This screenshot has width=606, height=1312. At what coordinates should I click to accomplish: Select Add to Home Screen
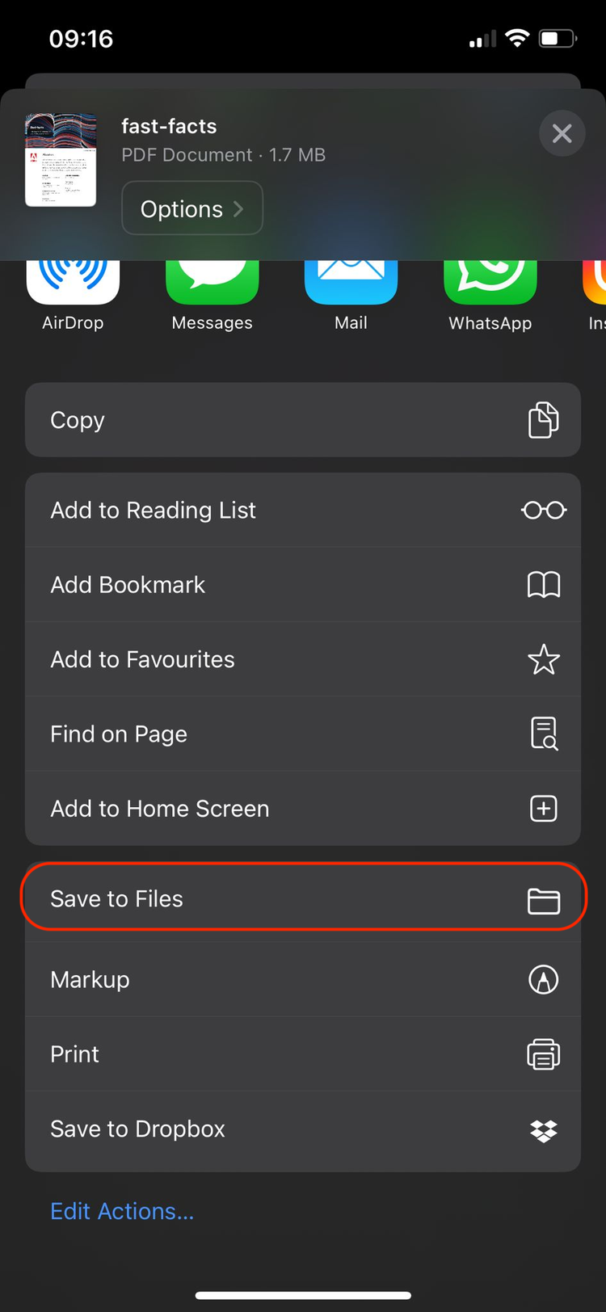coord(303,809)
